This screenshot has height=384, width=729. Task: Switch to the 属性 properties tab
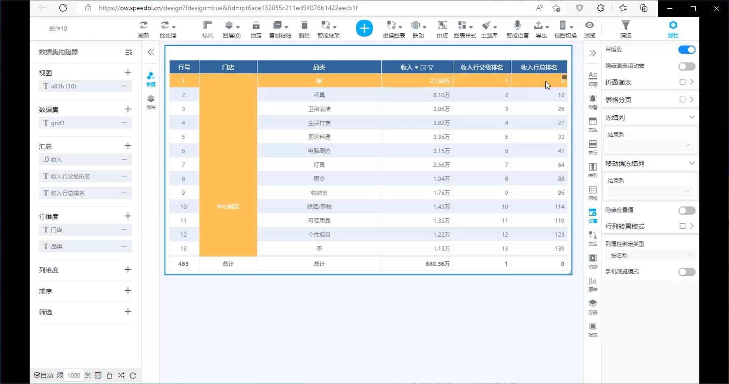pos(673,29)
